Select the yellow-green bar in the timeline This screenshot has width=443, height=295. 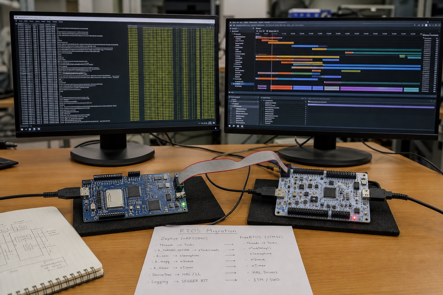point(351,71)
